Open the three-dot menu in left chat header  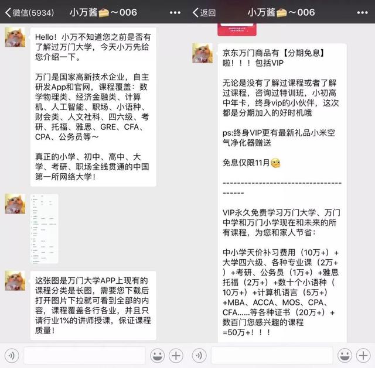(x=175, y=13)
